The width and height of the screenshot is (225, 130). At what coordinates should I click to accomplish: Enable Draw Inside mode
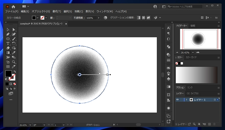(x=15, y=88)
